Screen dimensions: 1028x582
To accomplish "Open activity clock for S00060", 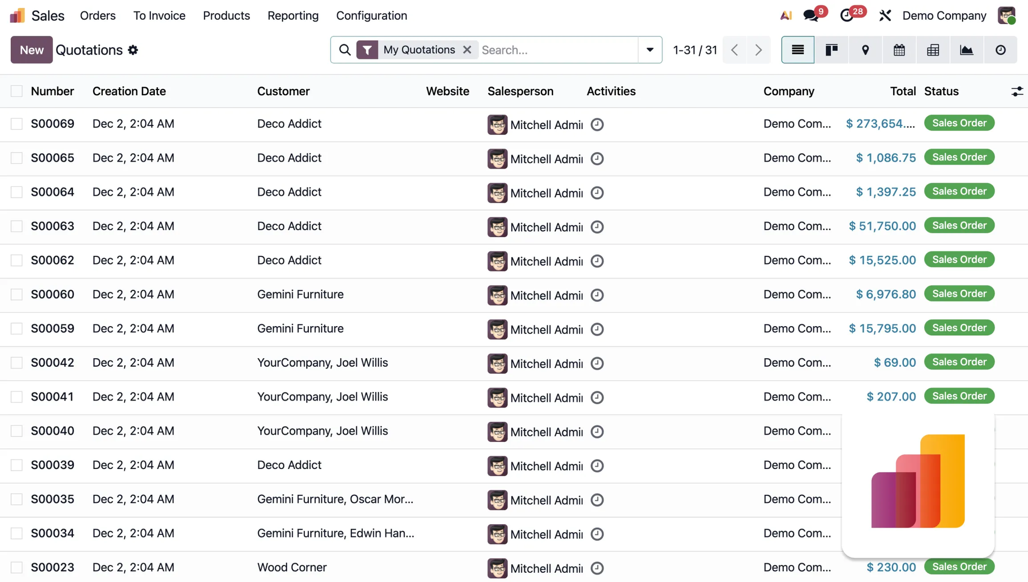I will [x=597, y=296].
